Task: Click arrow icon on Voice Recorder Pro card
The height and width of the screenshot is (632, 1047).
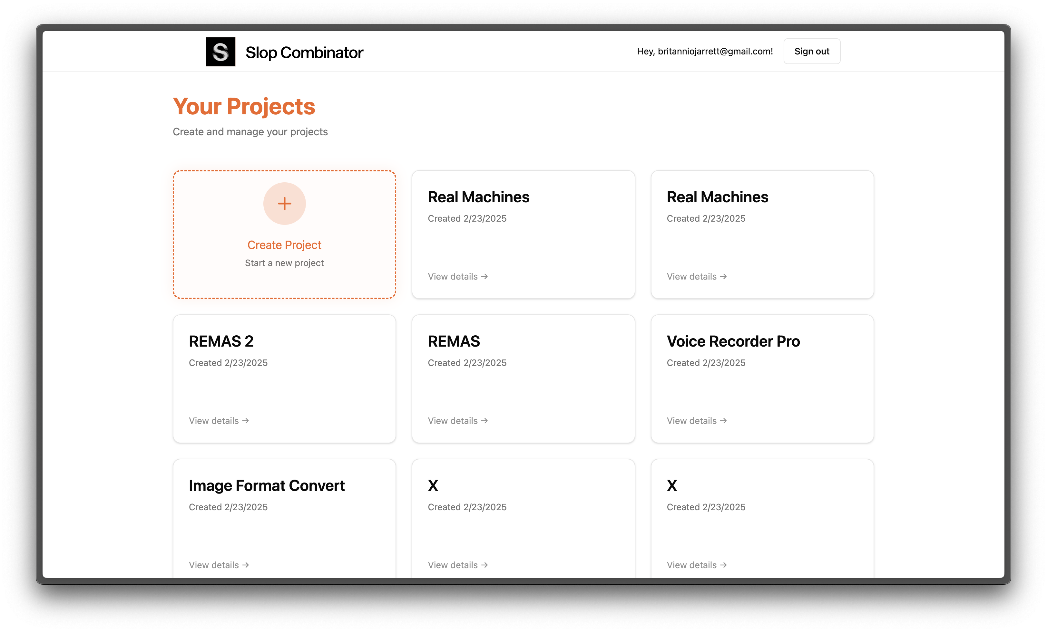Action: [x=723, y=420]
